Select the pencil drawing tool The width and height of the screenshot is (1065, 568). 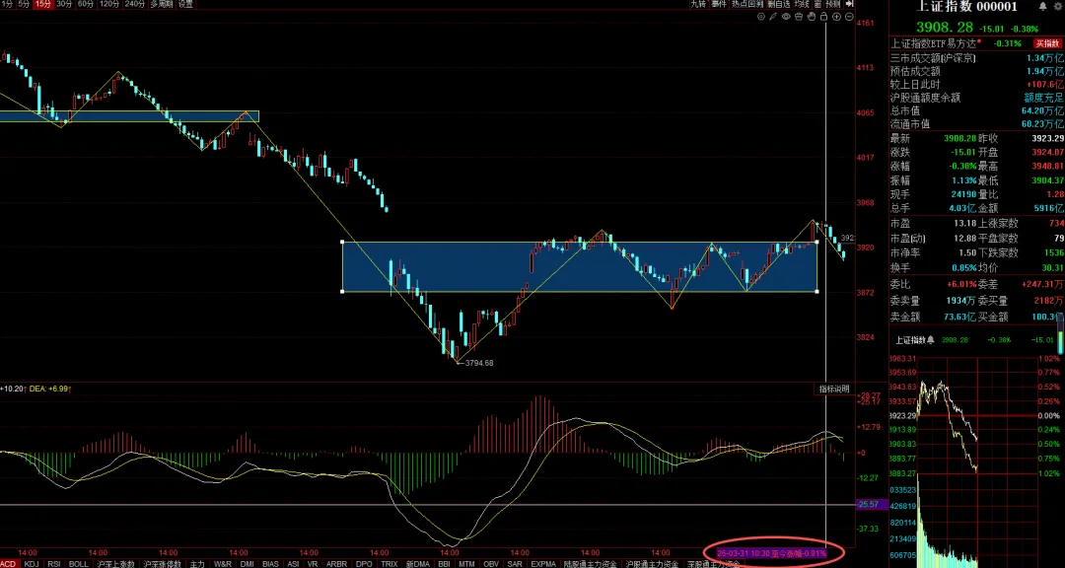(x=773, y=17)
